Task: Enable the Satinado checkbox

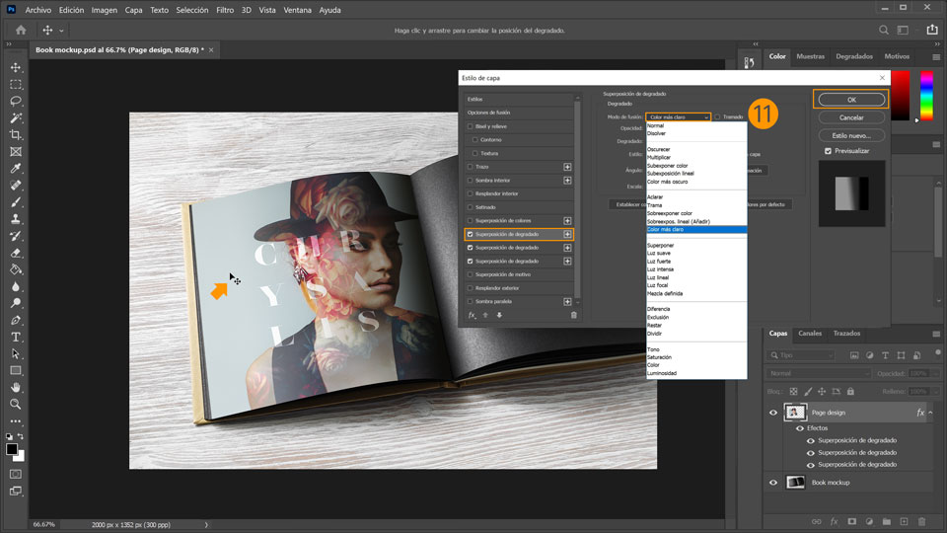Action: [470, 207]
